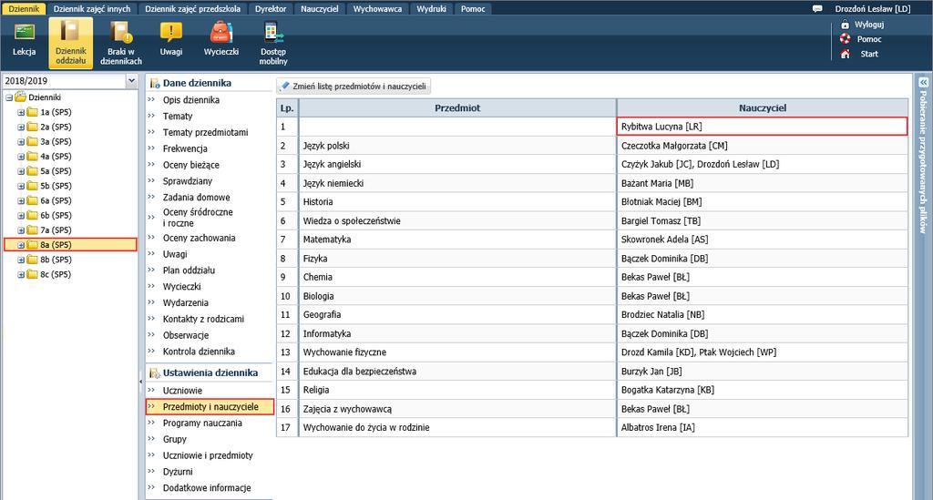
Task: Click Zmień listę przedmiotów i nauczycieli button
Action: (354, 87)
